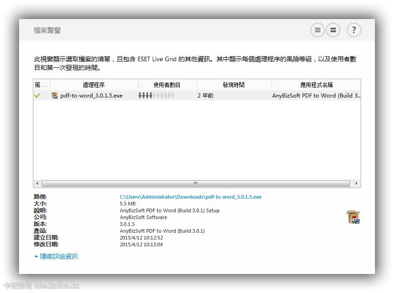Screen dimensions: 394x293
Task: Click the three-line list view icon
Action: click(x=318, y=30)
